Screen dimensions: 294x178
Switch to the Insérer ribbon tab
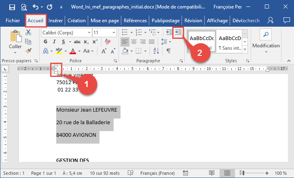click(x=55, y=20)
